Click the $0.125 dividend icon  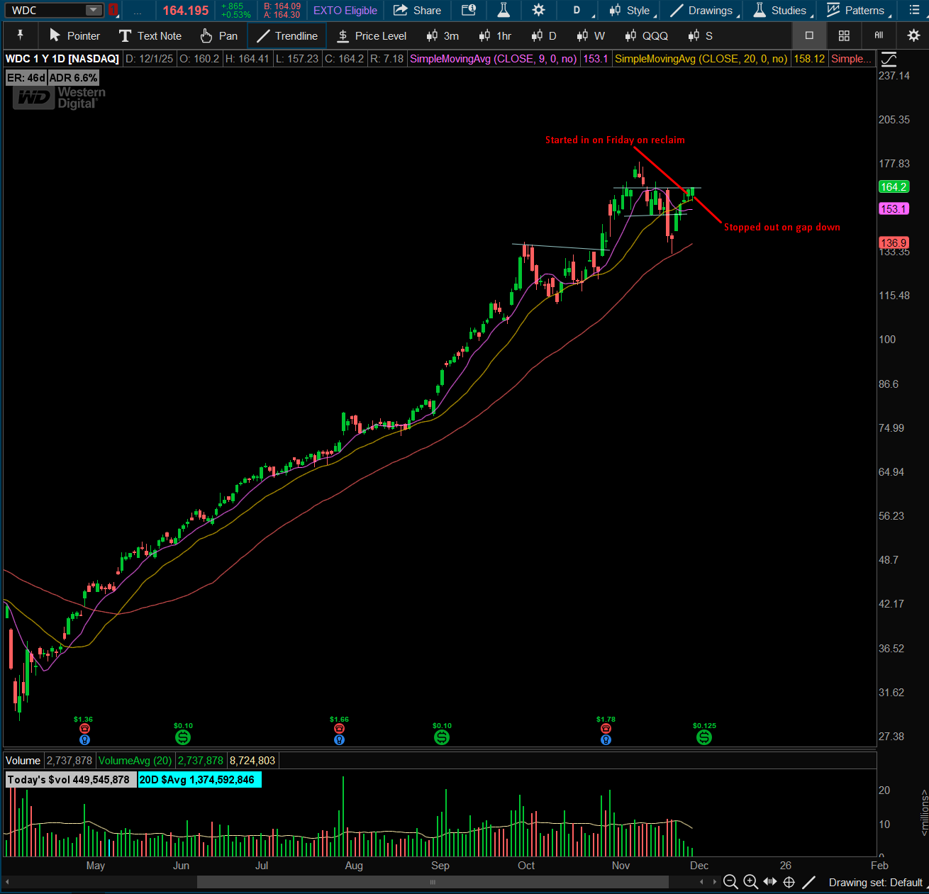(x=704, y=737)
